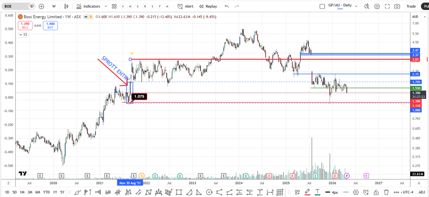Select the 1D time range

pyautogui.click(x=7, y=192)
